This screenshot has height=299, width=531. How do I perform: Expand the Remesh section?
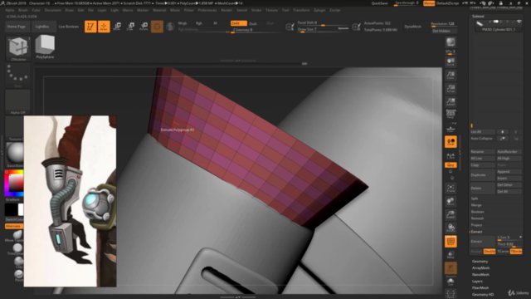pyautogui.click(x=477, y=218)
